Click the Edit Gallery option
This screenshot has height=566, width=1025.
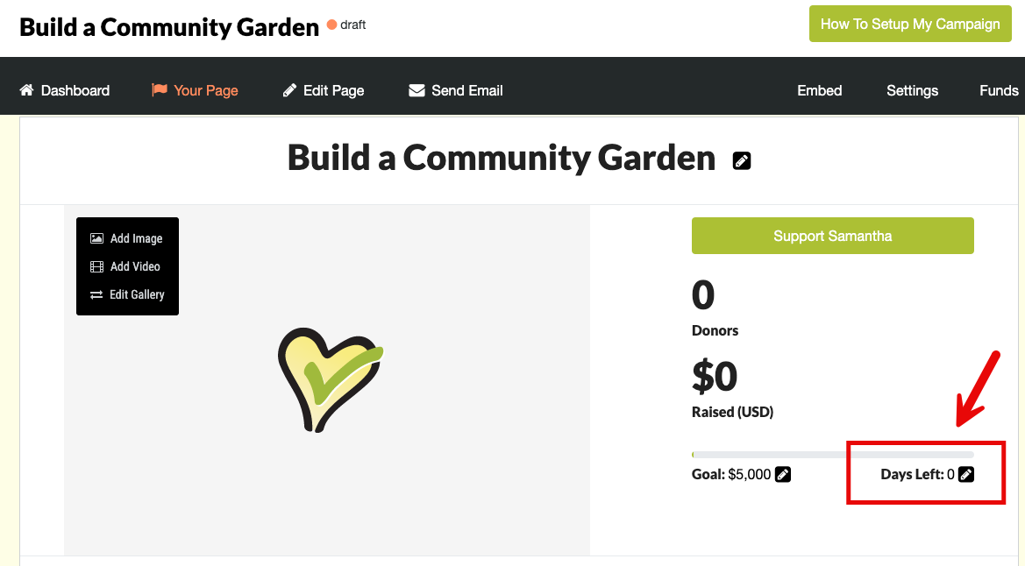click(127, 294)
